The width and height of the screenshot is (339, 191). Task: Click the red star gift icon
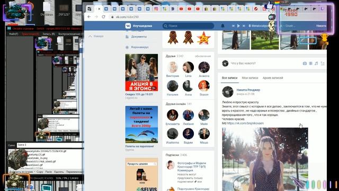pyautogui.click(x=203, y=38)
